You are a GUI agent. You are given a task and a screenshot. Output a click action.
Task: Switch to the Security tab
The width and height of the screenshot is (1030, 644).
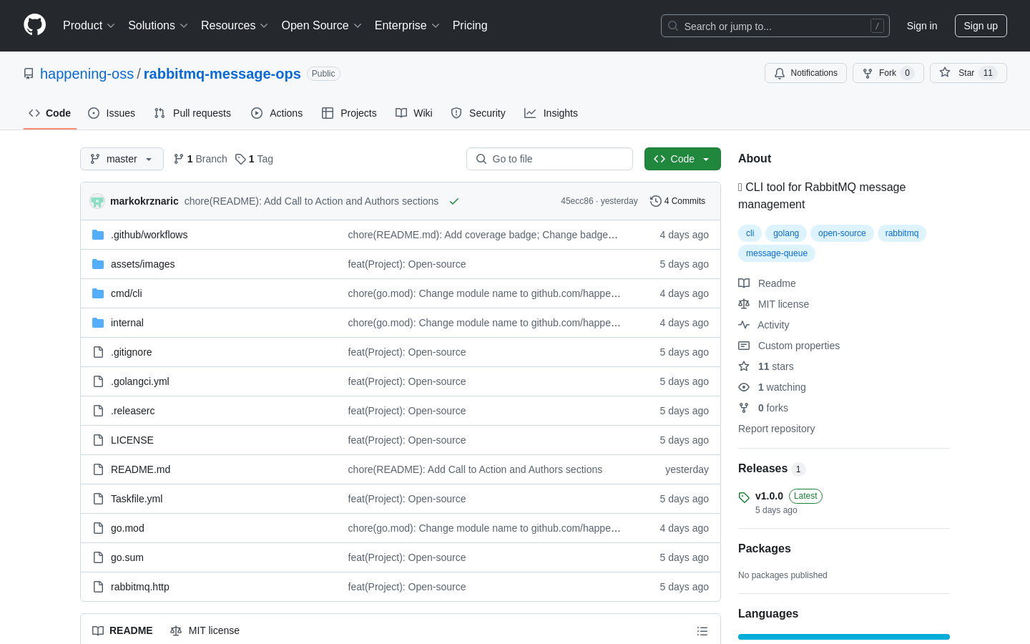478,113
